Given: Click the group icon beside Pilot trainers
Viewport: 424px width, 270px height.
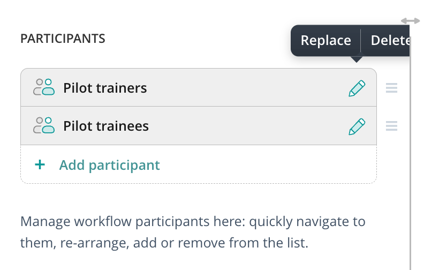Looking at the screenshot, I should pyautogui.click(x=44, y=87).
